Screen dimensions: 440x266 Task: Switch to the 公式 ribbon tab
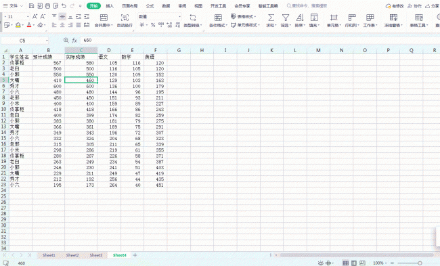pyautogui.click(x=150, y=6)
